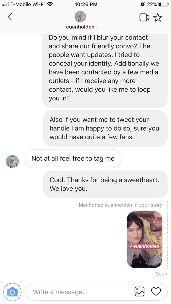Star this conversation
Image resolution: width=171 pixels, height=304 pixels.
[158, 18]
